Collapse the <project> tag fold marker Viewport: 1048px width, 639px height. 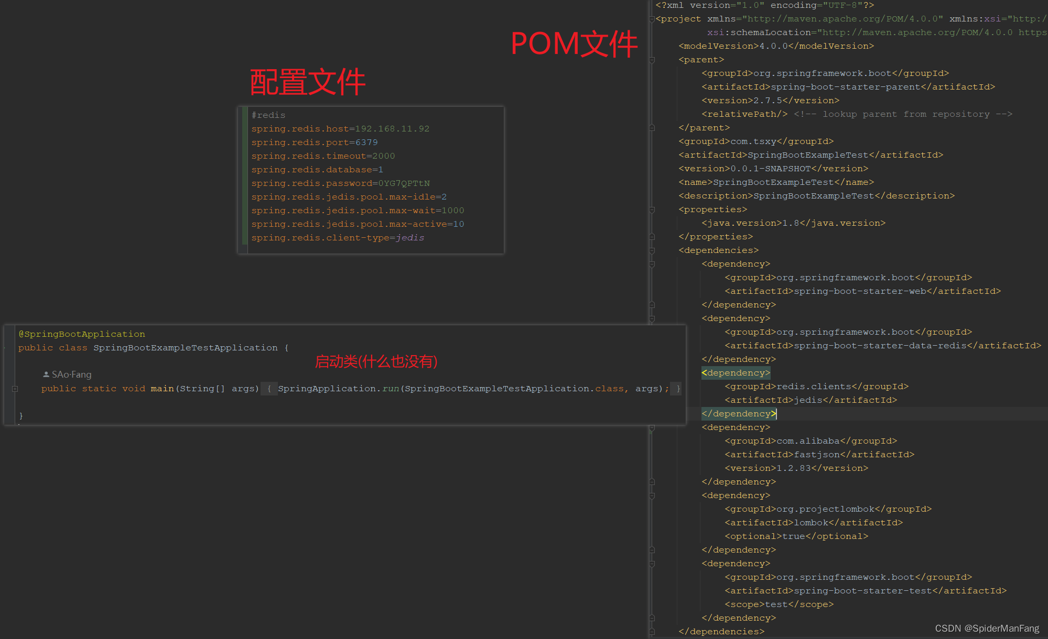point(652,19)
